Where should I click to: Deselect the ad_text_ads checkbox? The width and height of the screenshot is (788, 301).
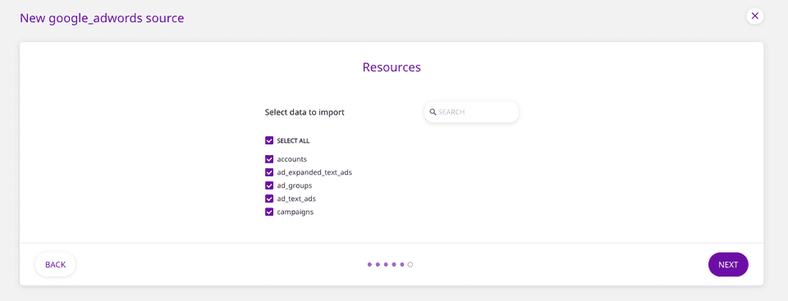pos(269,198)
